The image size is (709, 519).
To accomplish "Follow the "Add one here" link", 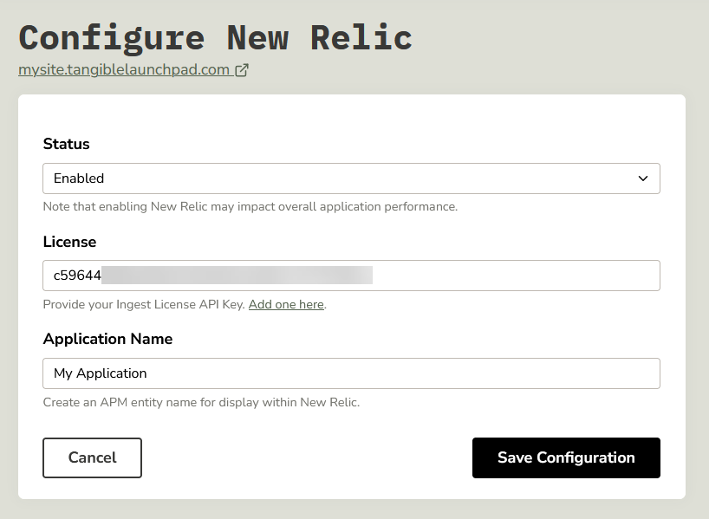I will pyautogui.click(x=286, y=305).
